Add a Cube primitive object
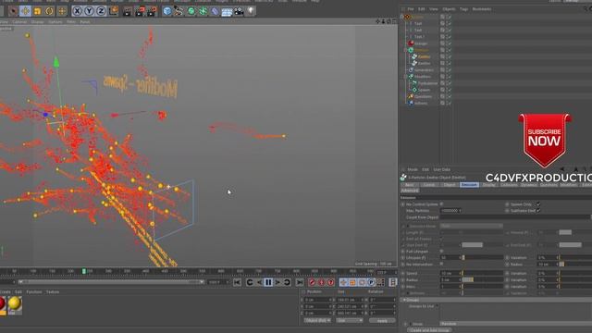Viewport: 592px width, 333px height. (x=167, y=11)
